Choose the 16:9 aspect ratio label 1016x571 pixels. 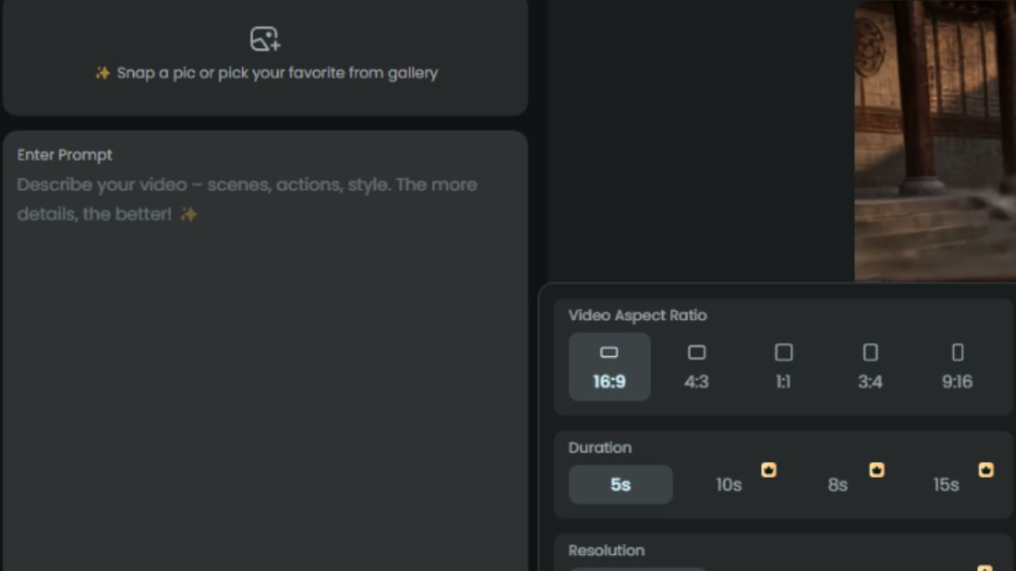pos(610,382)
